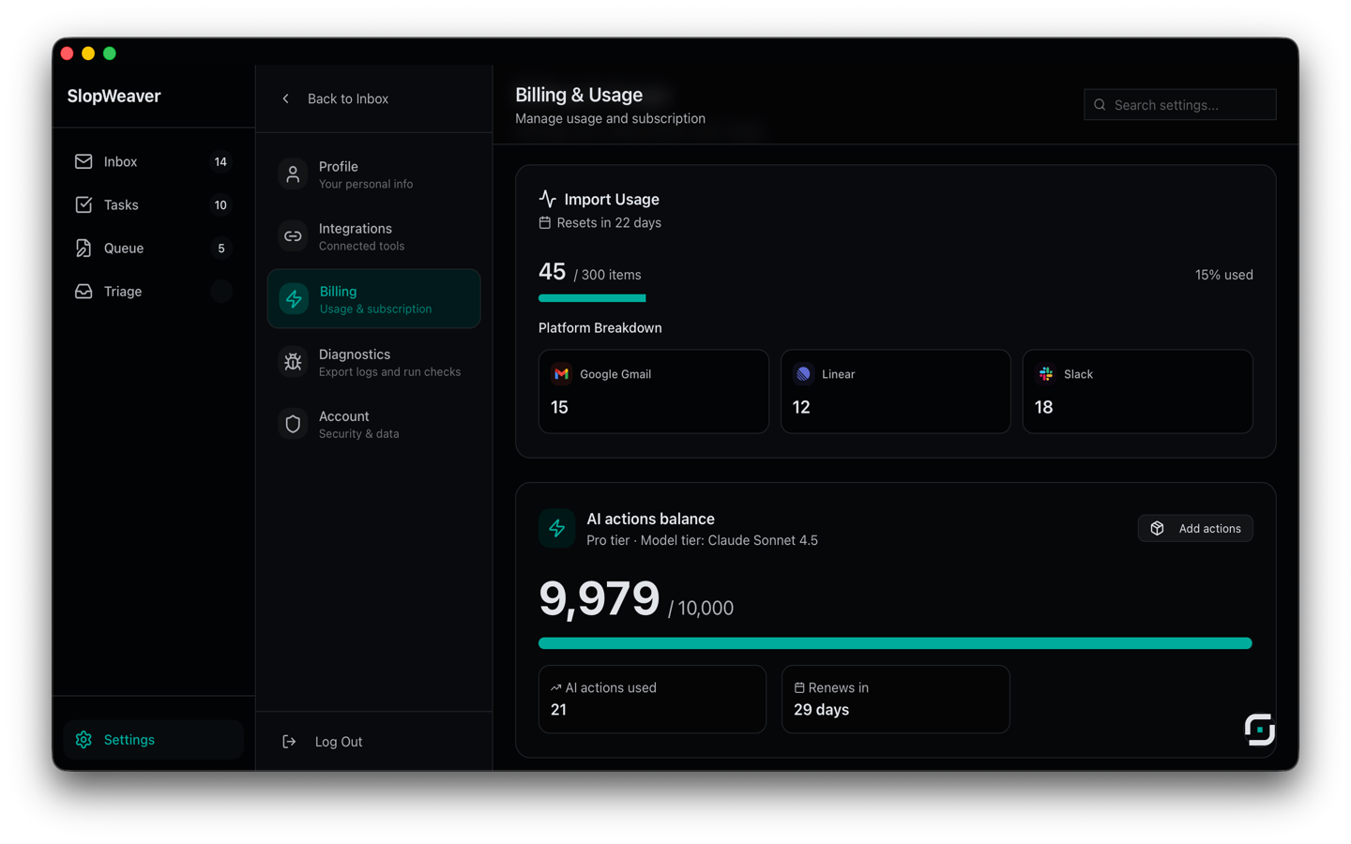Click the cube icon on Add actions
Screen dimensions: 1351x844
coord(1158,529)
